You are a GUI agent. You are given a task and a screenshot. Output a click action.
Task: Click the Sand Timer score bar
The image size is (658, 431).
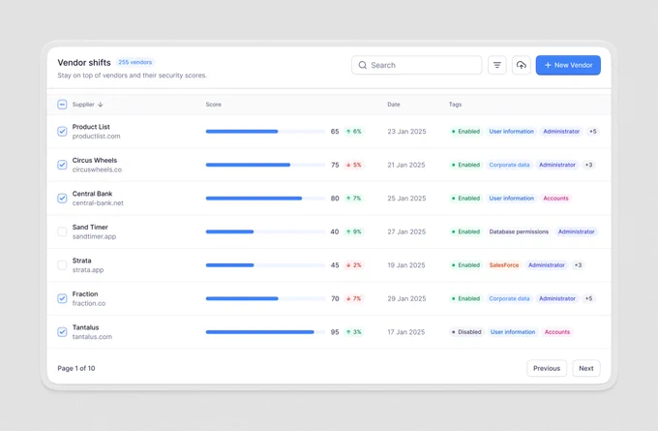[x=265, y=231]
